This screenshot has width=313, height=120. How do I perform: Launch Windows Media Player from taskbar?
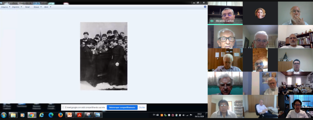(x=22, y=115)
